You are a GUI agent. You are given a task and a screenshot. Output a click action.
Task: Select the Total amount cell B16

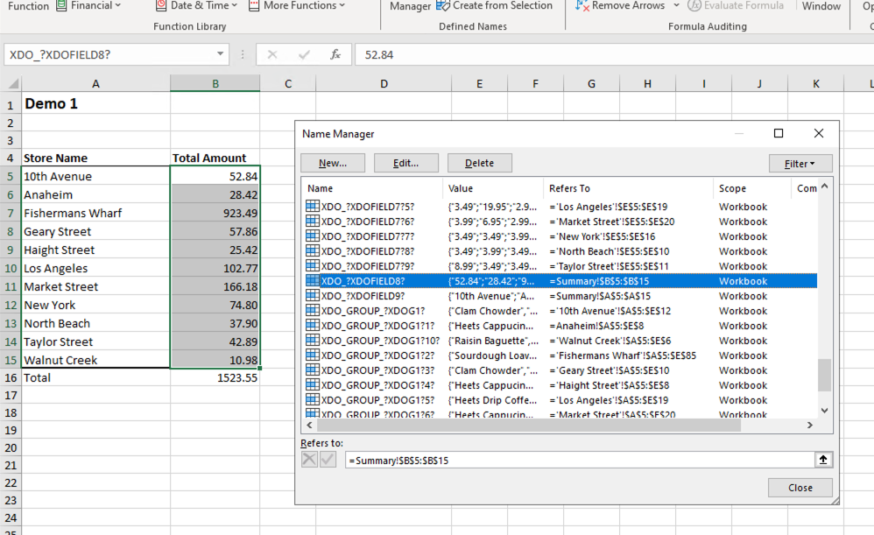click(215, 377)
